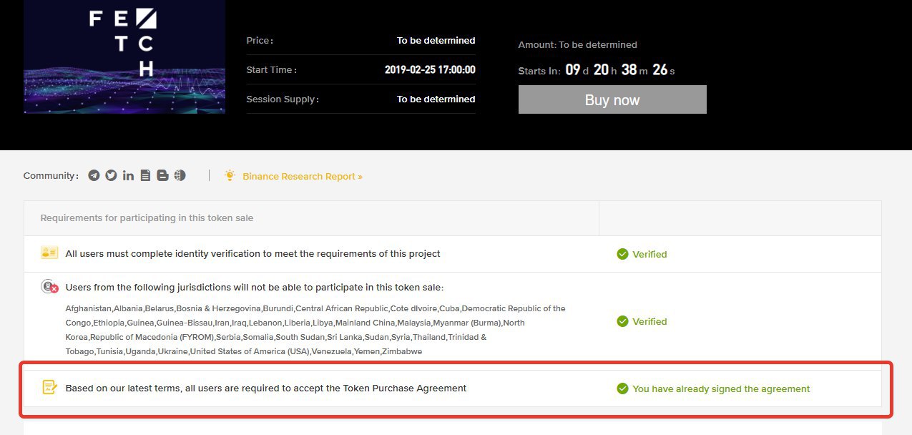Click the green check next to identity Verified

[622, 254]
